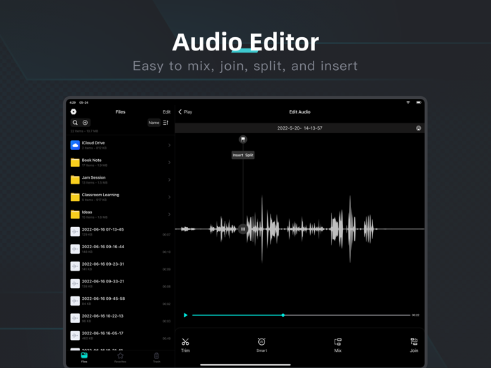Click the flag marker atop playhead
Viewport: 491px width, 368px height.
point(243,139)
